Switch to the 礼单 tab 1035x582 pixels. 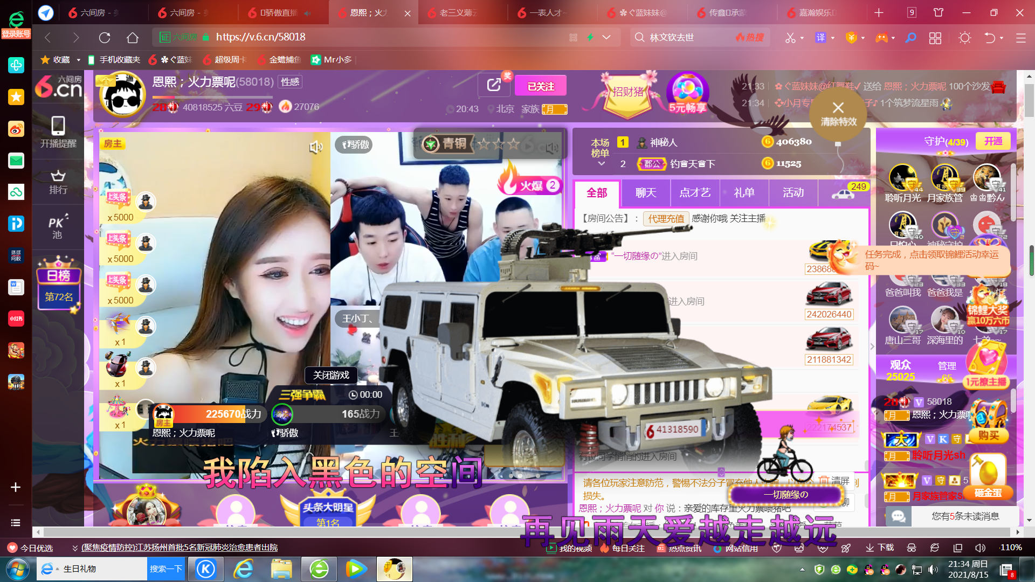[744, 193]
